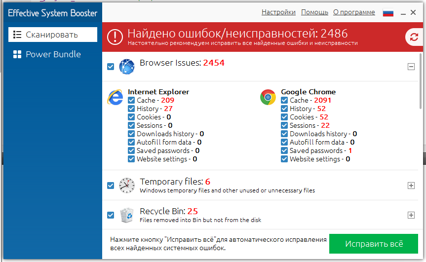Expand the Temporary files section
The height and width of the screenshot is (262, 426).
click(x=411, y=186)
